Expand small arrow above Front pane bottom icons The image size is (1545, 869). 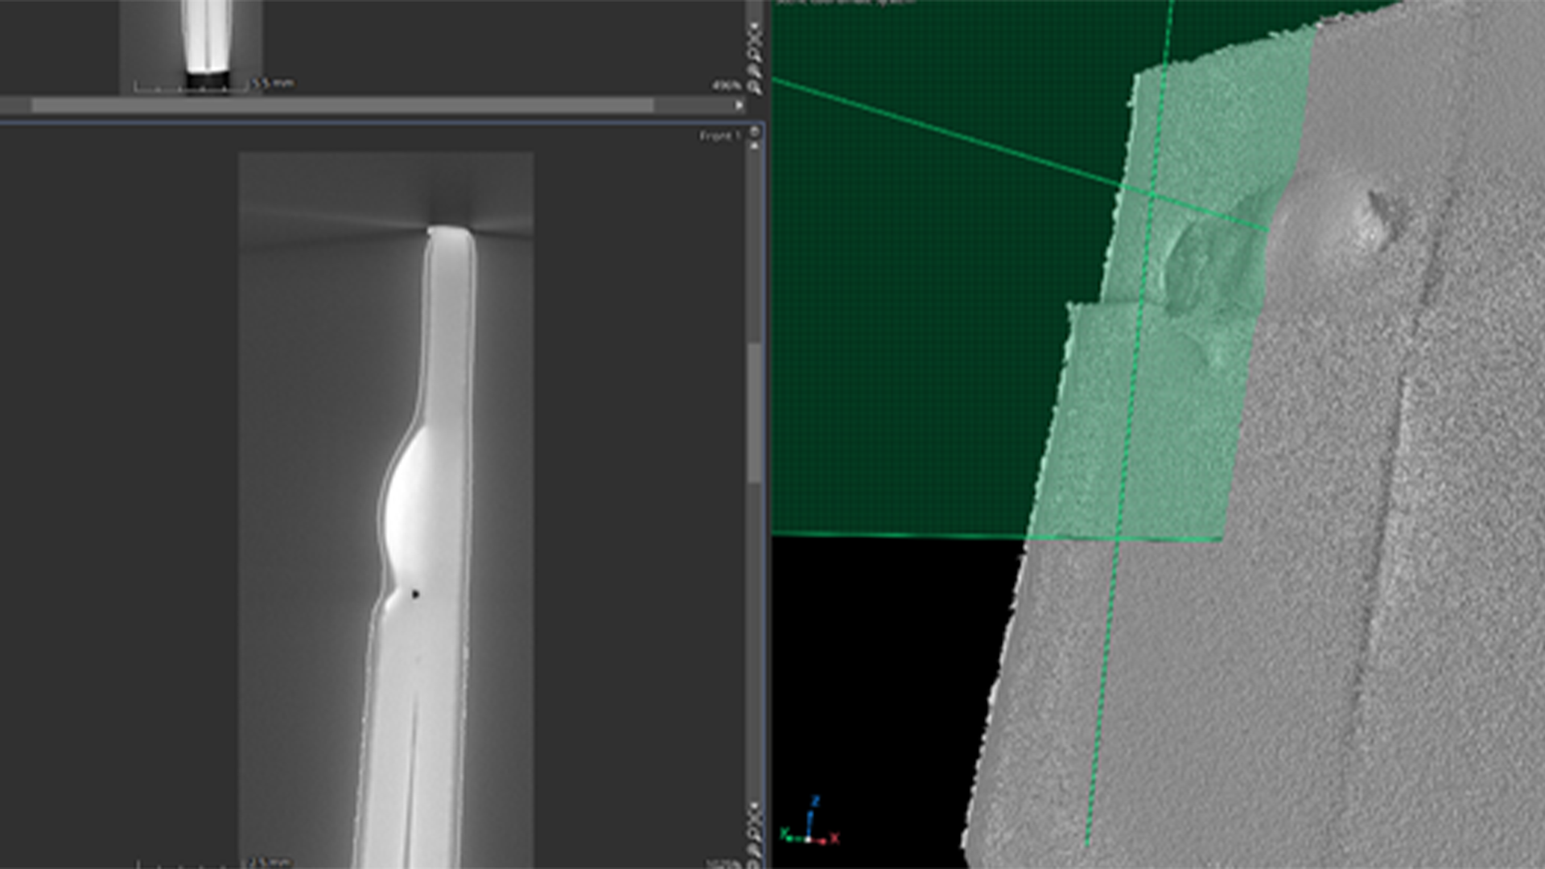pos(754,805)
